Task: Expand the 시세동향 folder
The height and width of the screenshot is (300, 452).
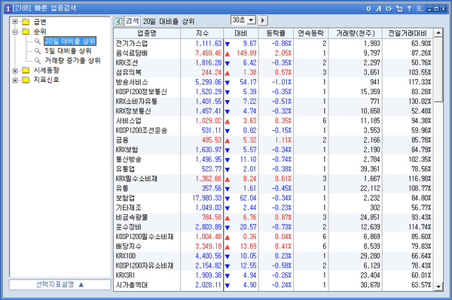Action: (x=15, y=70)
